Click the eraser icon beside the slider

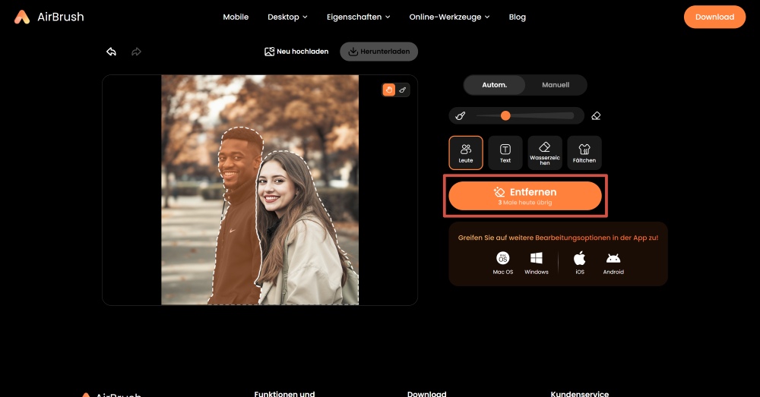596,115
